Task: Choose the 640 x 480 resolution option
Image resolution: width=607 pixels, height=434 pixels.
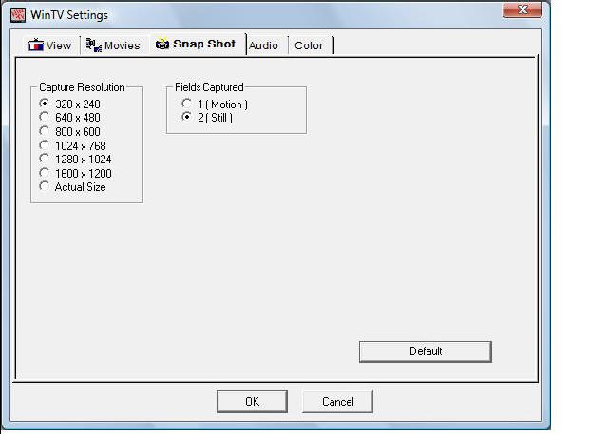Action: 45,118
